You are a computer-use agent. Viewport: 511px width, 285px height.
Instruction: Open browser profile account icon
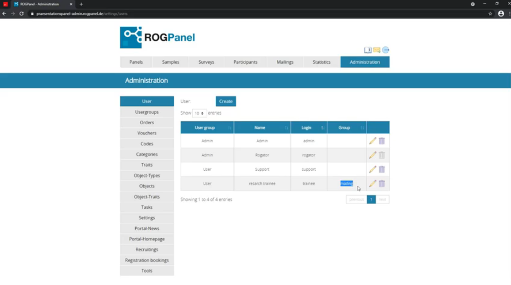pyautogui.click(x=501, y=13)
